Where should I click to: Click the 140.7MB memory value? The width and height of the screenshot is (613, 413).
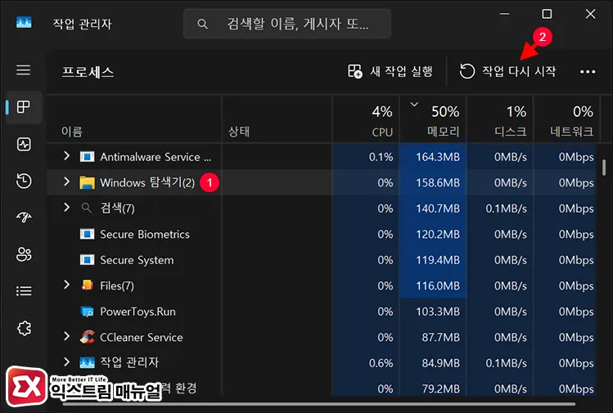[438, 209]
